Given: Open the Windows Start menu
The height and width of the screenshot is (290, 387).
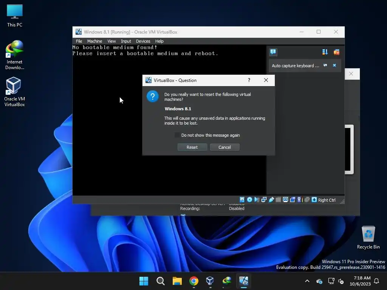Looking at the screenshot, I should coord(144,281).
